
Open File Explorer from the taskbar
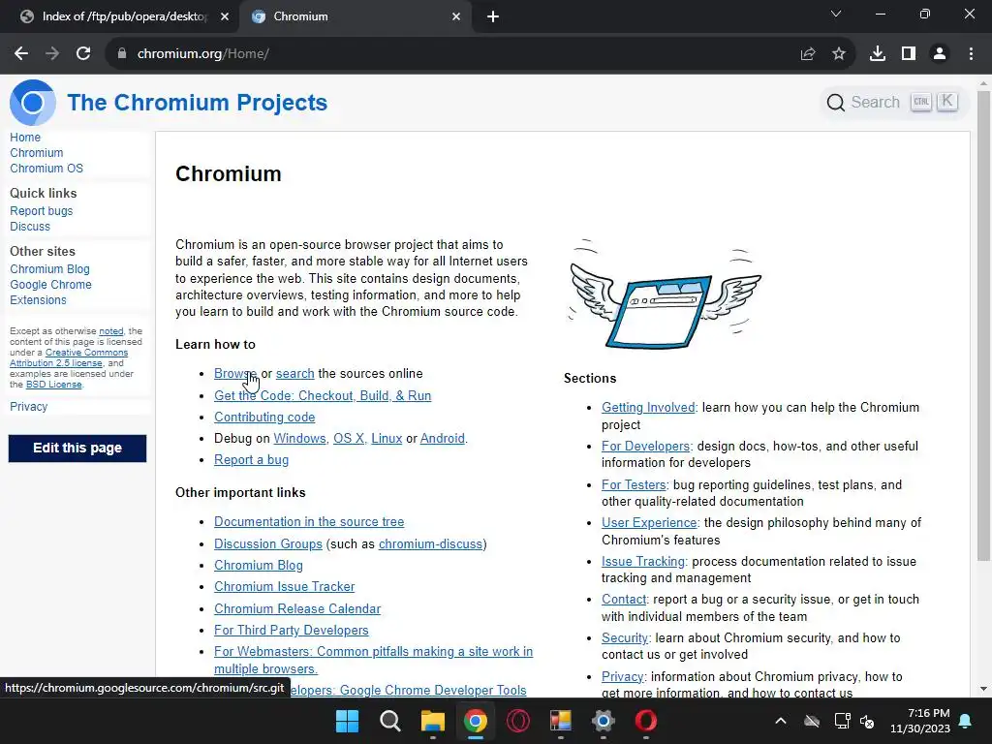(x=433, y=721)
